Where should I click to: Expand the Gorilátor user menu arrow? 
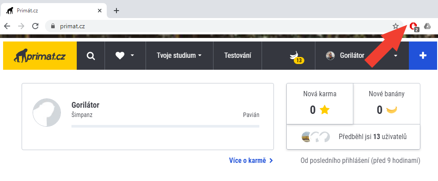click(396, 56)
